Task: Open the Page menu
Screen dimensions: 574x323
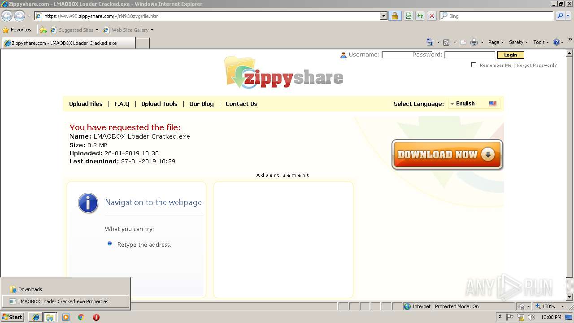Action: tap(496, 42)
